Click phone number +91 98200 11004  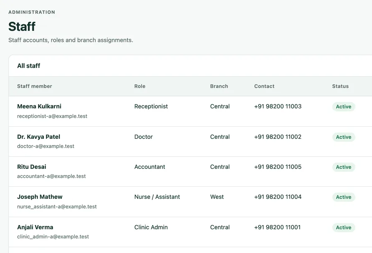(278, 197)
